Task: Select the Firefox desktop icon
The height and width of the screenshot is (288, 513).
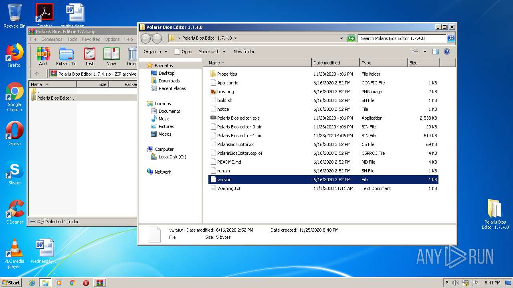Action: (x=14, y=55)
